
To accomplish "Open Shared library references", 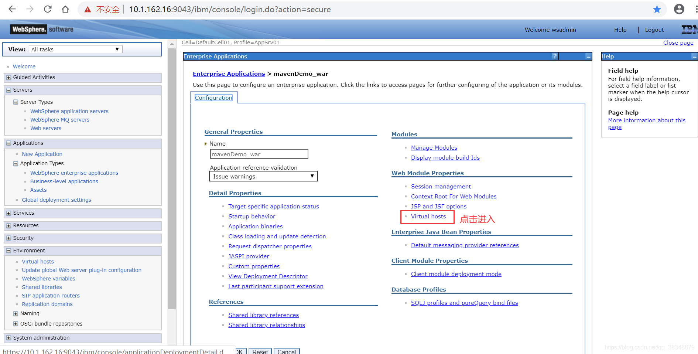I will pos(264,315).
